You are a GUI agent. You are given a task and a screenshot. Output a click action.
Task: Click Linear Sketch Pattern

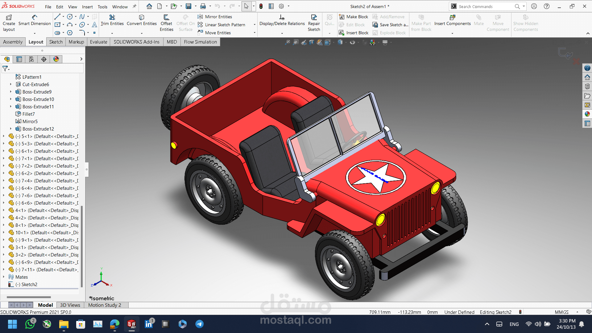[221, 25]
